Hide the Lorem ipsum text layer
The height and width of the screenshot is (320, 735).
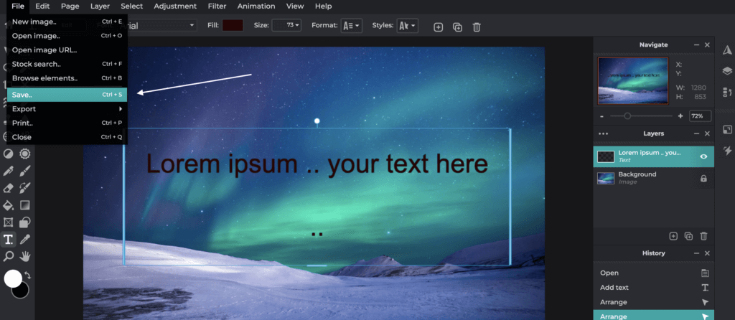tap(703, 156)
